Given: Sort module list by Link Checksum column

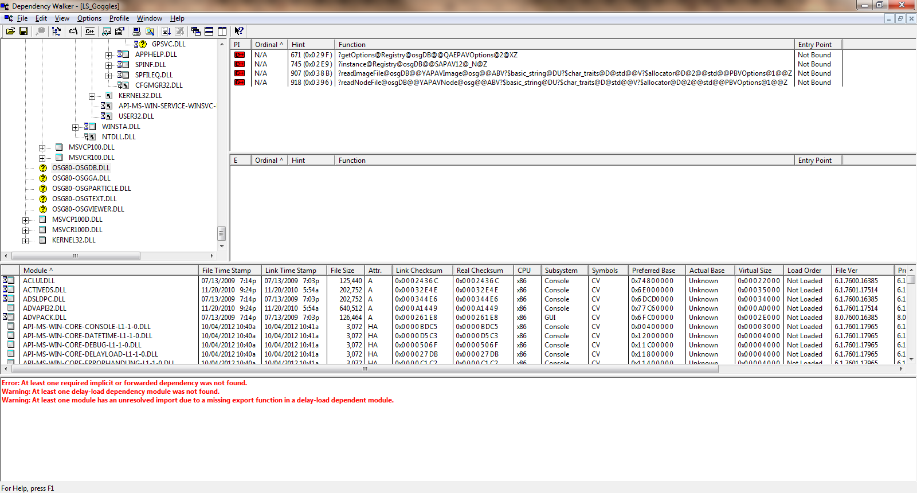Looking at the screenshot, I should point(422,270).
